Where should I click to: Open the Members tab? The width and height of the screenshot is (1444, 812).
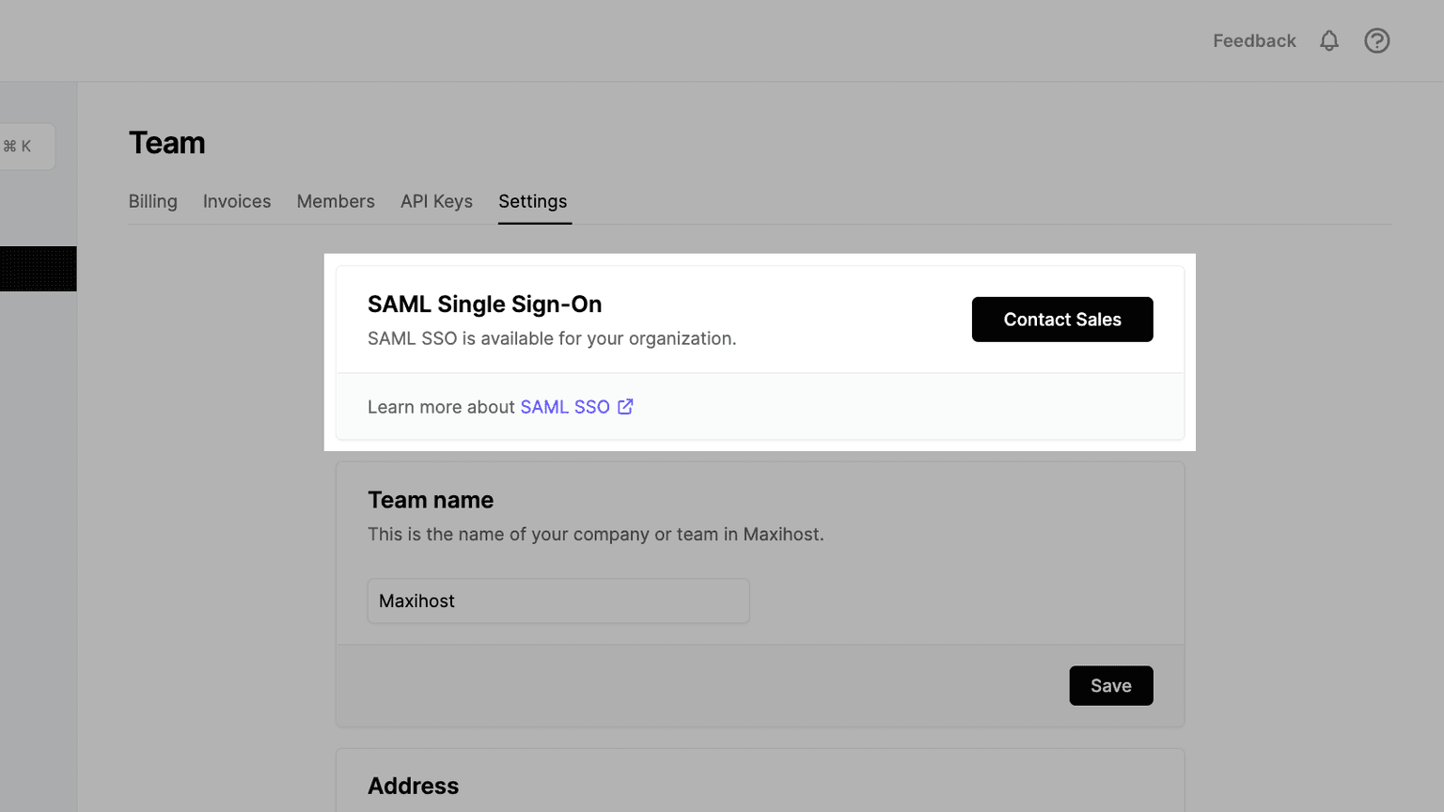(x=336, y=201)
